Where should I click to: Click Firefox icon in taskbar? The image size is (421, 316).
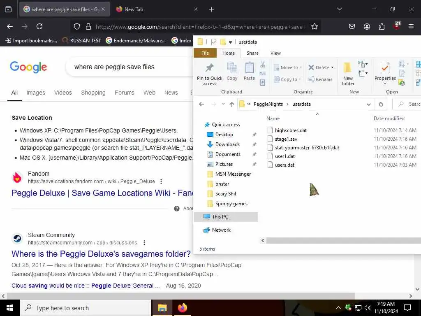pos(182,308)
